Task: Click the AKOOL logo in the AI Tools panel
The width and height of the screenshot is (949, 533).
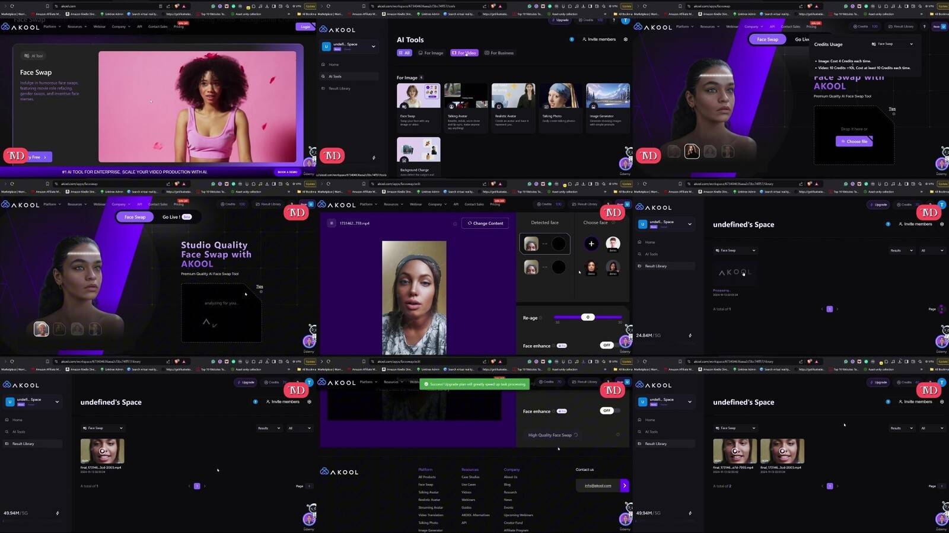Action: point(337,29)
